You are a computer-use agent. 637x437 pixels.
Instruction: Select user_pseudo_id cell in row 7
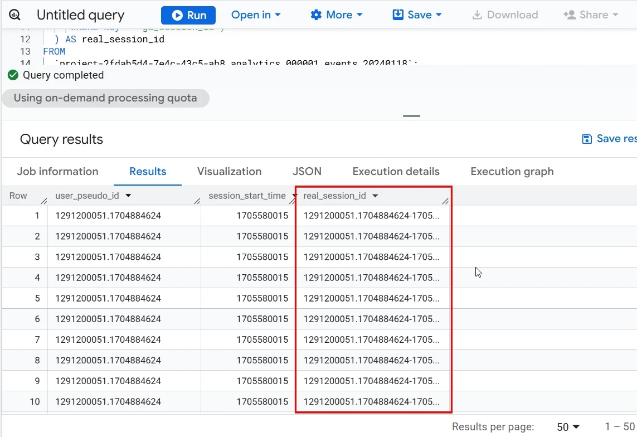[x=124, y=339]
